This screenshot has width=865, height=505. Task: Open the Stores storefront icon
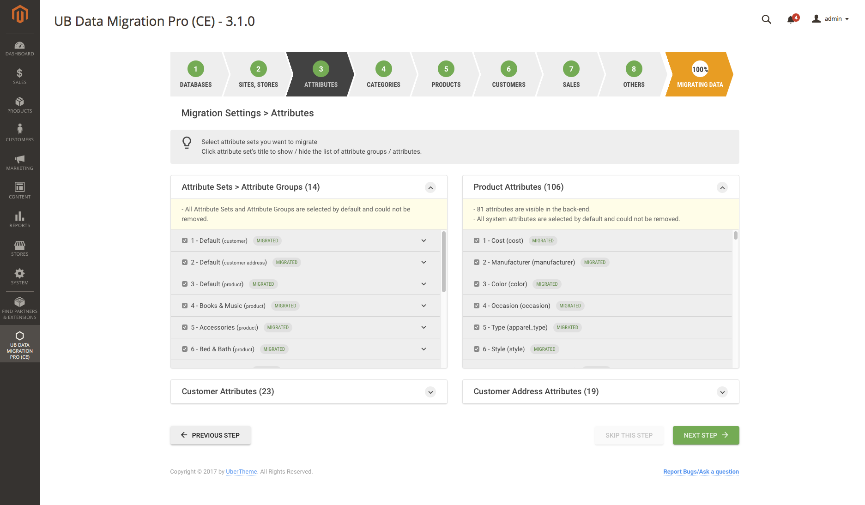pyautogui.click(x=20, y=245)
